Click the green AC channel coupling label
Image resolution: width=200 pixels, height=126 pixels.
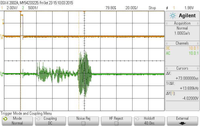168,53
